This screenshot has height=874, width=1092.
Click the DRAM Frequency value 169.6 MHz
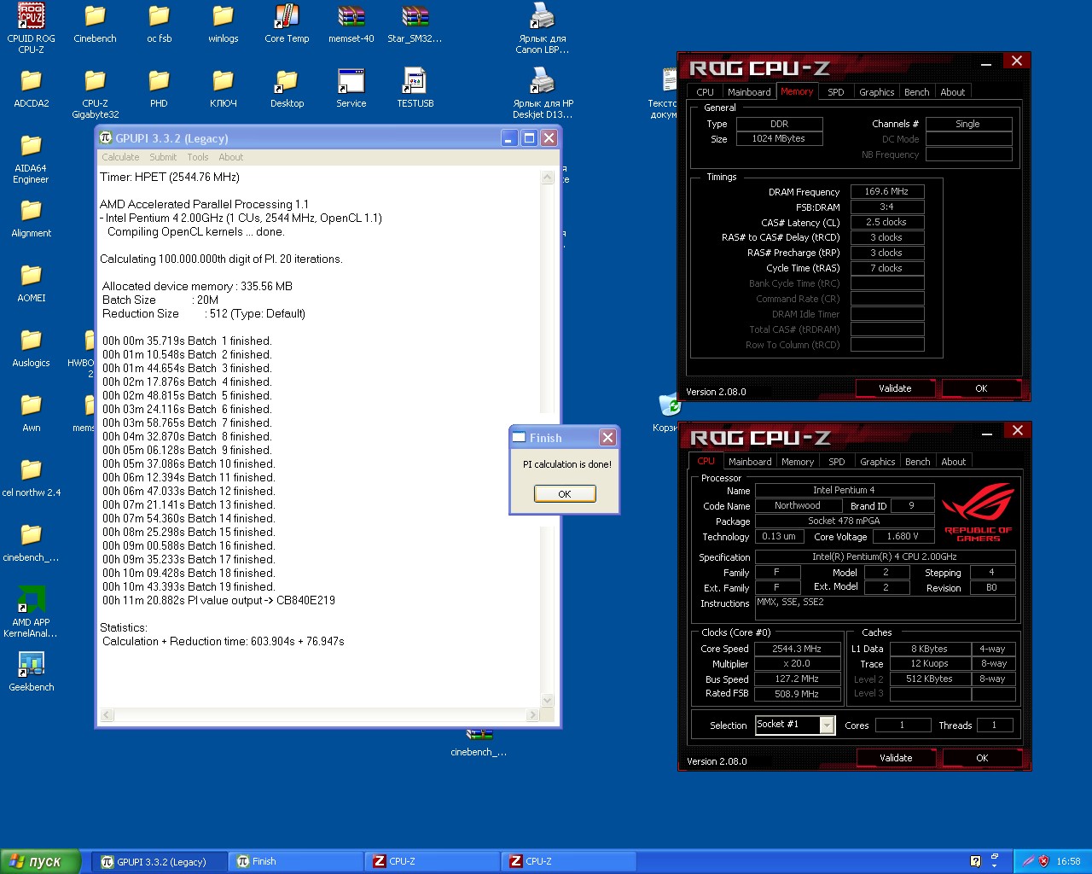[887, 192]
